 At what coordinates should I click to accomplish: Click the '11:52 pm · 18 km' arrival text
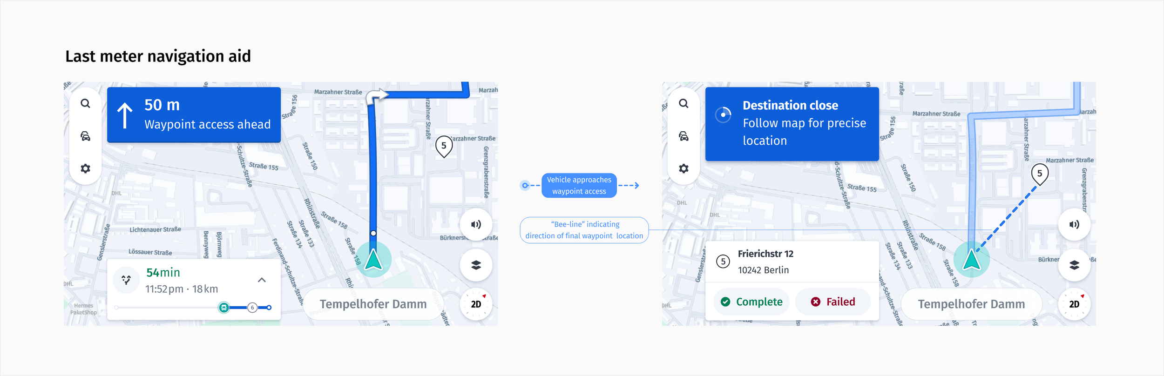[x=182, y=289]
